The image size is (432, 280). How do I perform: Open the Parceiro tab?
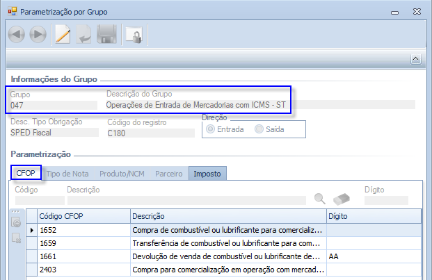coord(169,174)
